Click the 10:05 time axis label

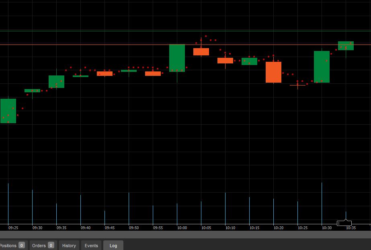click(x=206, y=228)
